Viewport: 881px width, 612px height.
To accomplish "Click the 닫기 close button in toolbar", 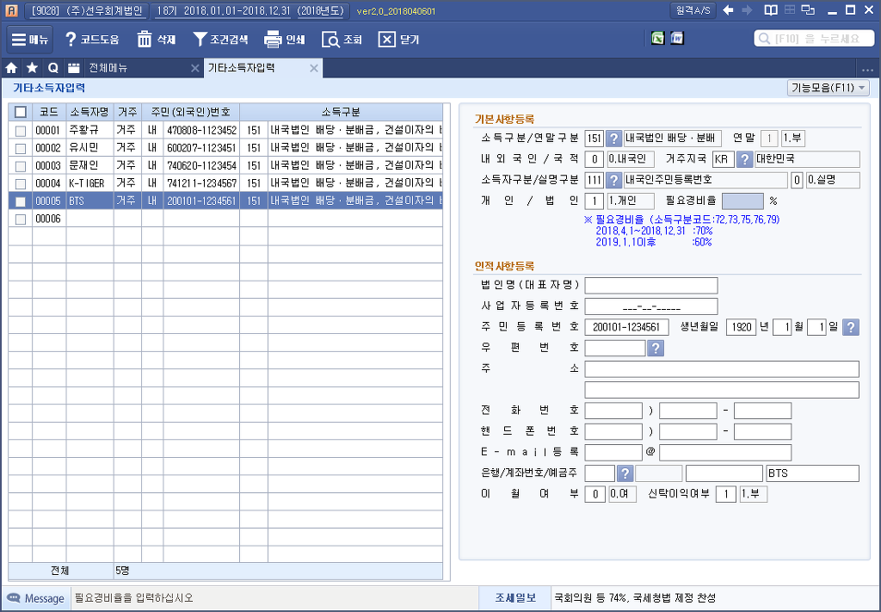I will pos(398,40).
